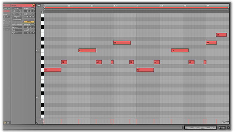
Task: Click the triangle detail view toggle icon
Action: 228,128
